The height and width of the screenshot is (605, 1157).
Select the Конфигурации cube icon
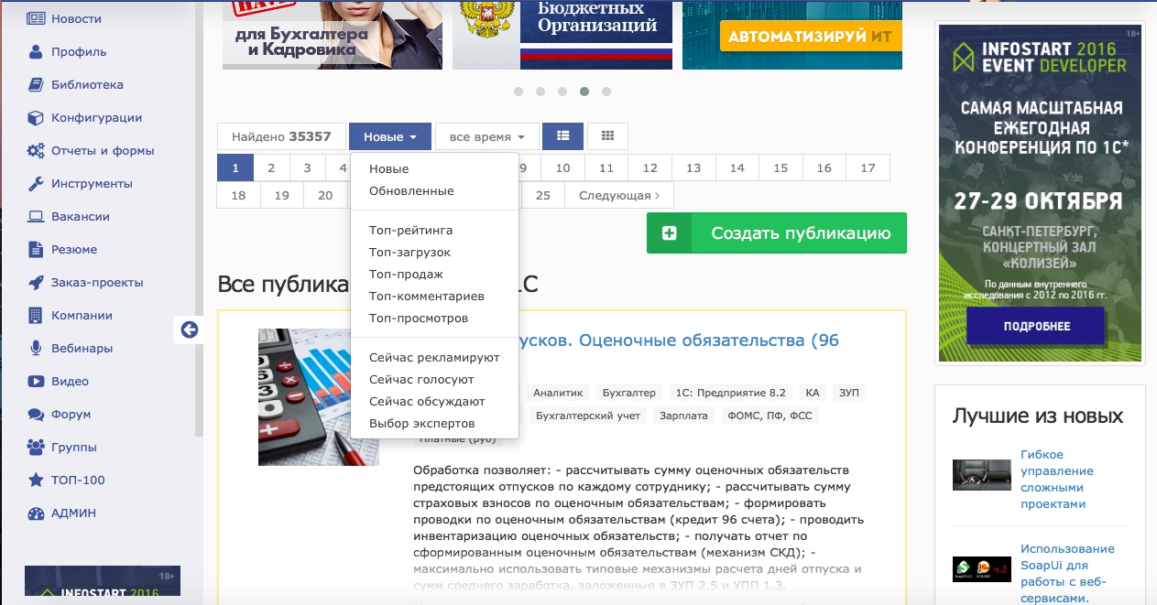[36, 117]
